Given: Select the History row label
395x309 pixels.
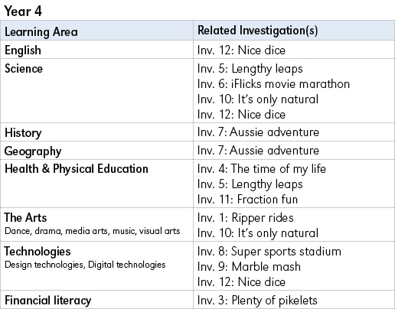Looking at the screenshot, I should pos(23,133).
